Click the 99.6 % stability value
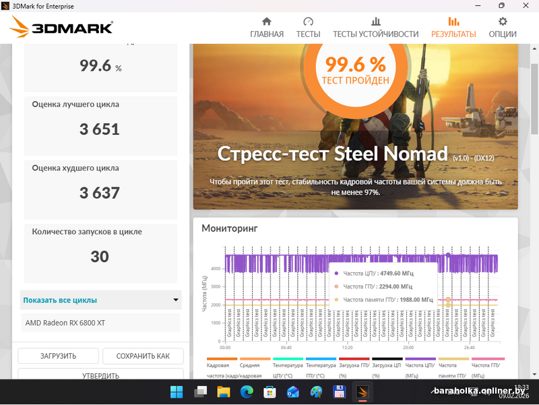The width and height of the screenshot is (539, 405). pos(100,65)
